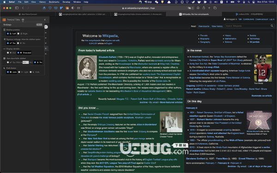Click the Wi-Fi status icon in menu bar
277x173 pixels.
(x=239, y=2)
